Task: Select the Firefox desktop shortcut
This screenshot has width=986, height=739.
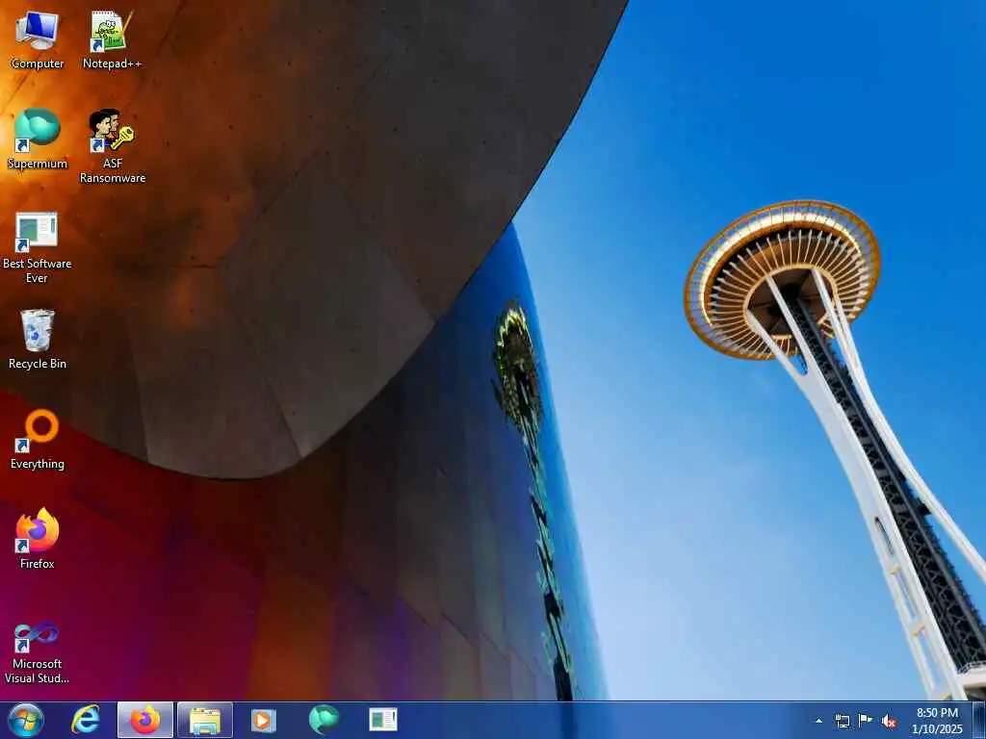Action: click(x=38, y=539)
